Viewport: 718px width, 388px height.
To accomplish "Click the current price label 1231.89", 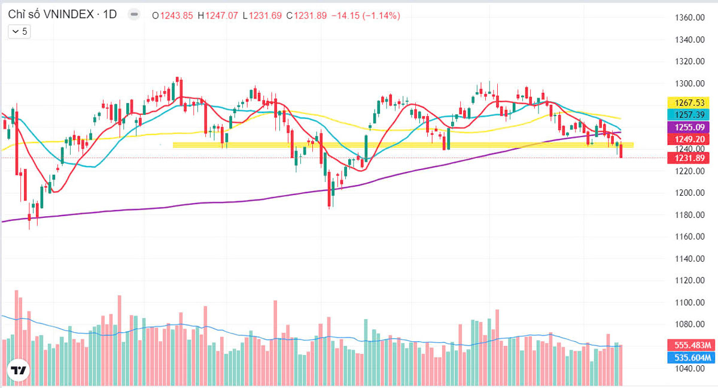I will click(690, 158).
